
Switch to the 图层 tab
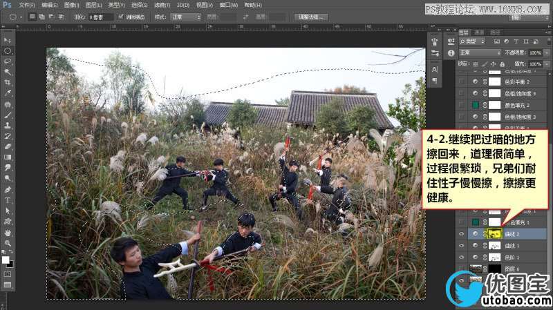pyautogui.click(x=464, y=32)
